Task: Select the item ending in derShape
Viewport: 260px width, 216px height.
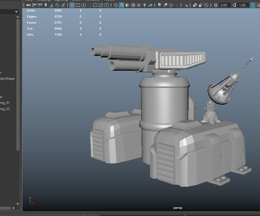Action: [8, 79]
